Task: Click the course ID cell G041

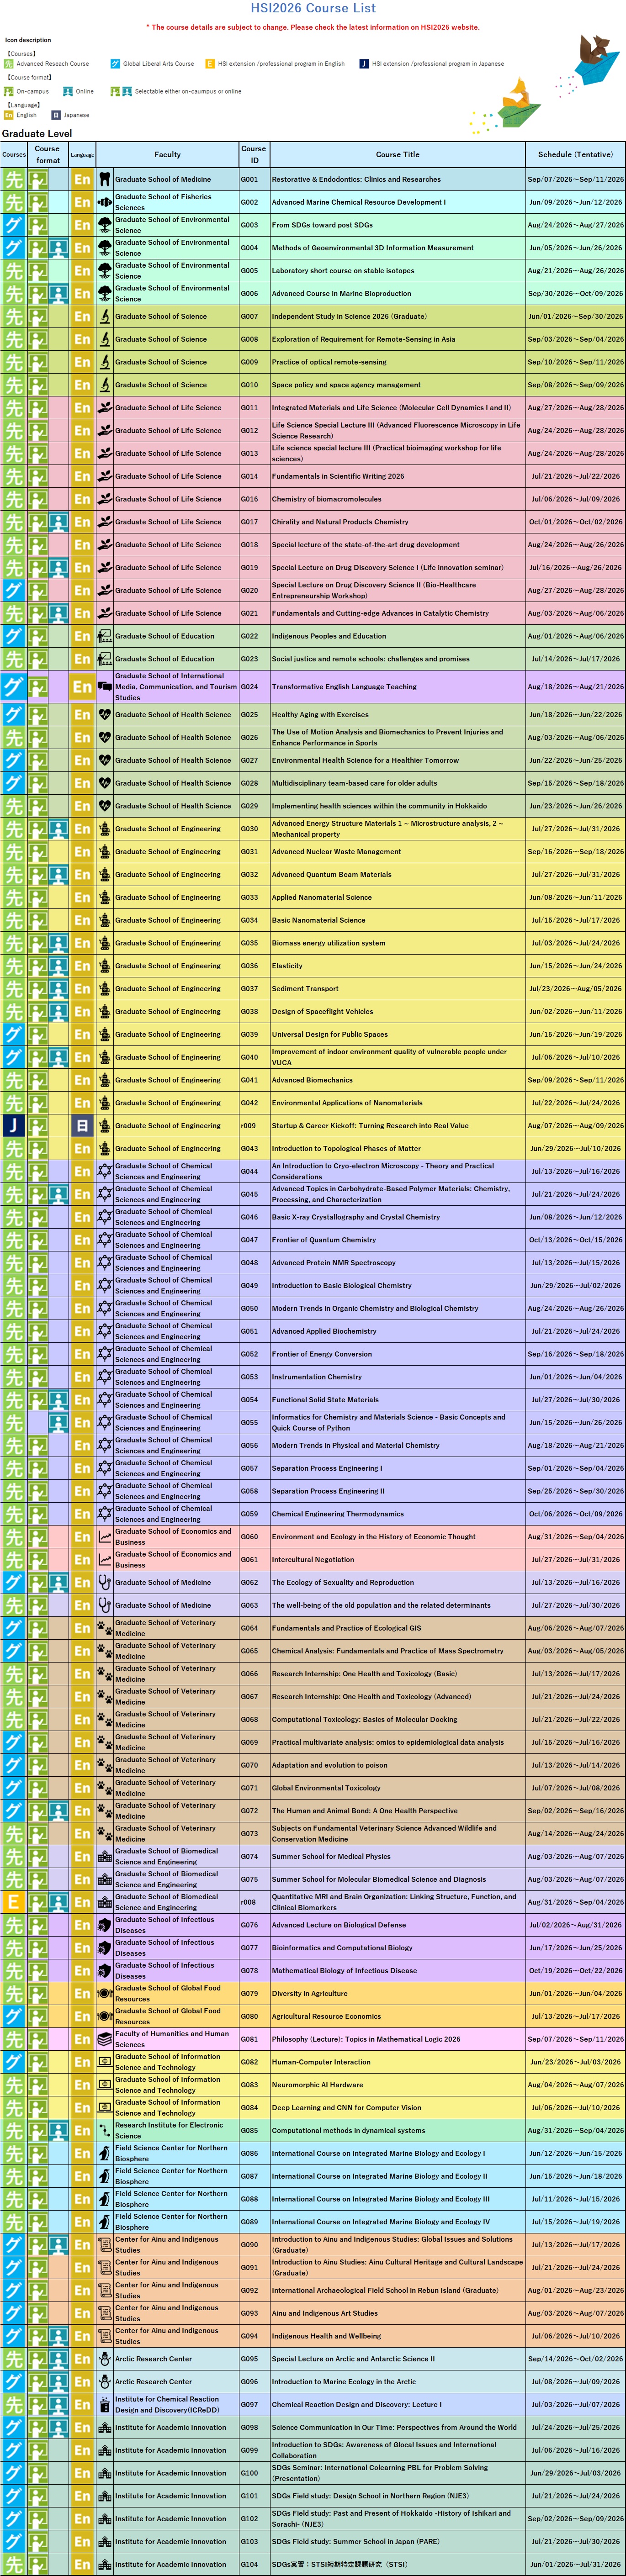Action: pyautogui.click(x=254, y=1080)
